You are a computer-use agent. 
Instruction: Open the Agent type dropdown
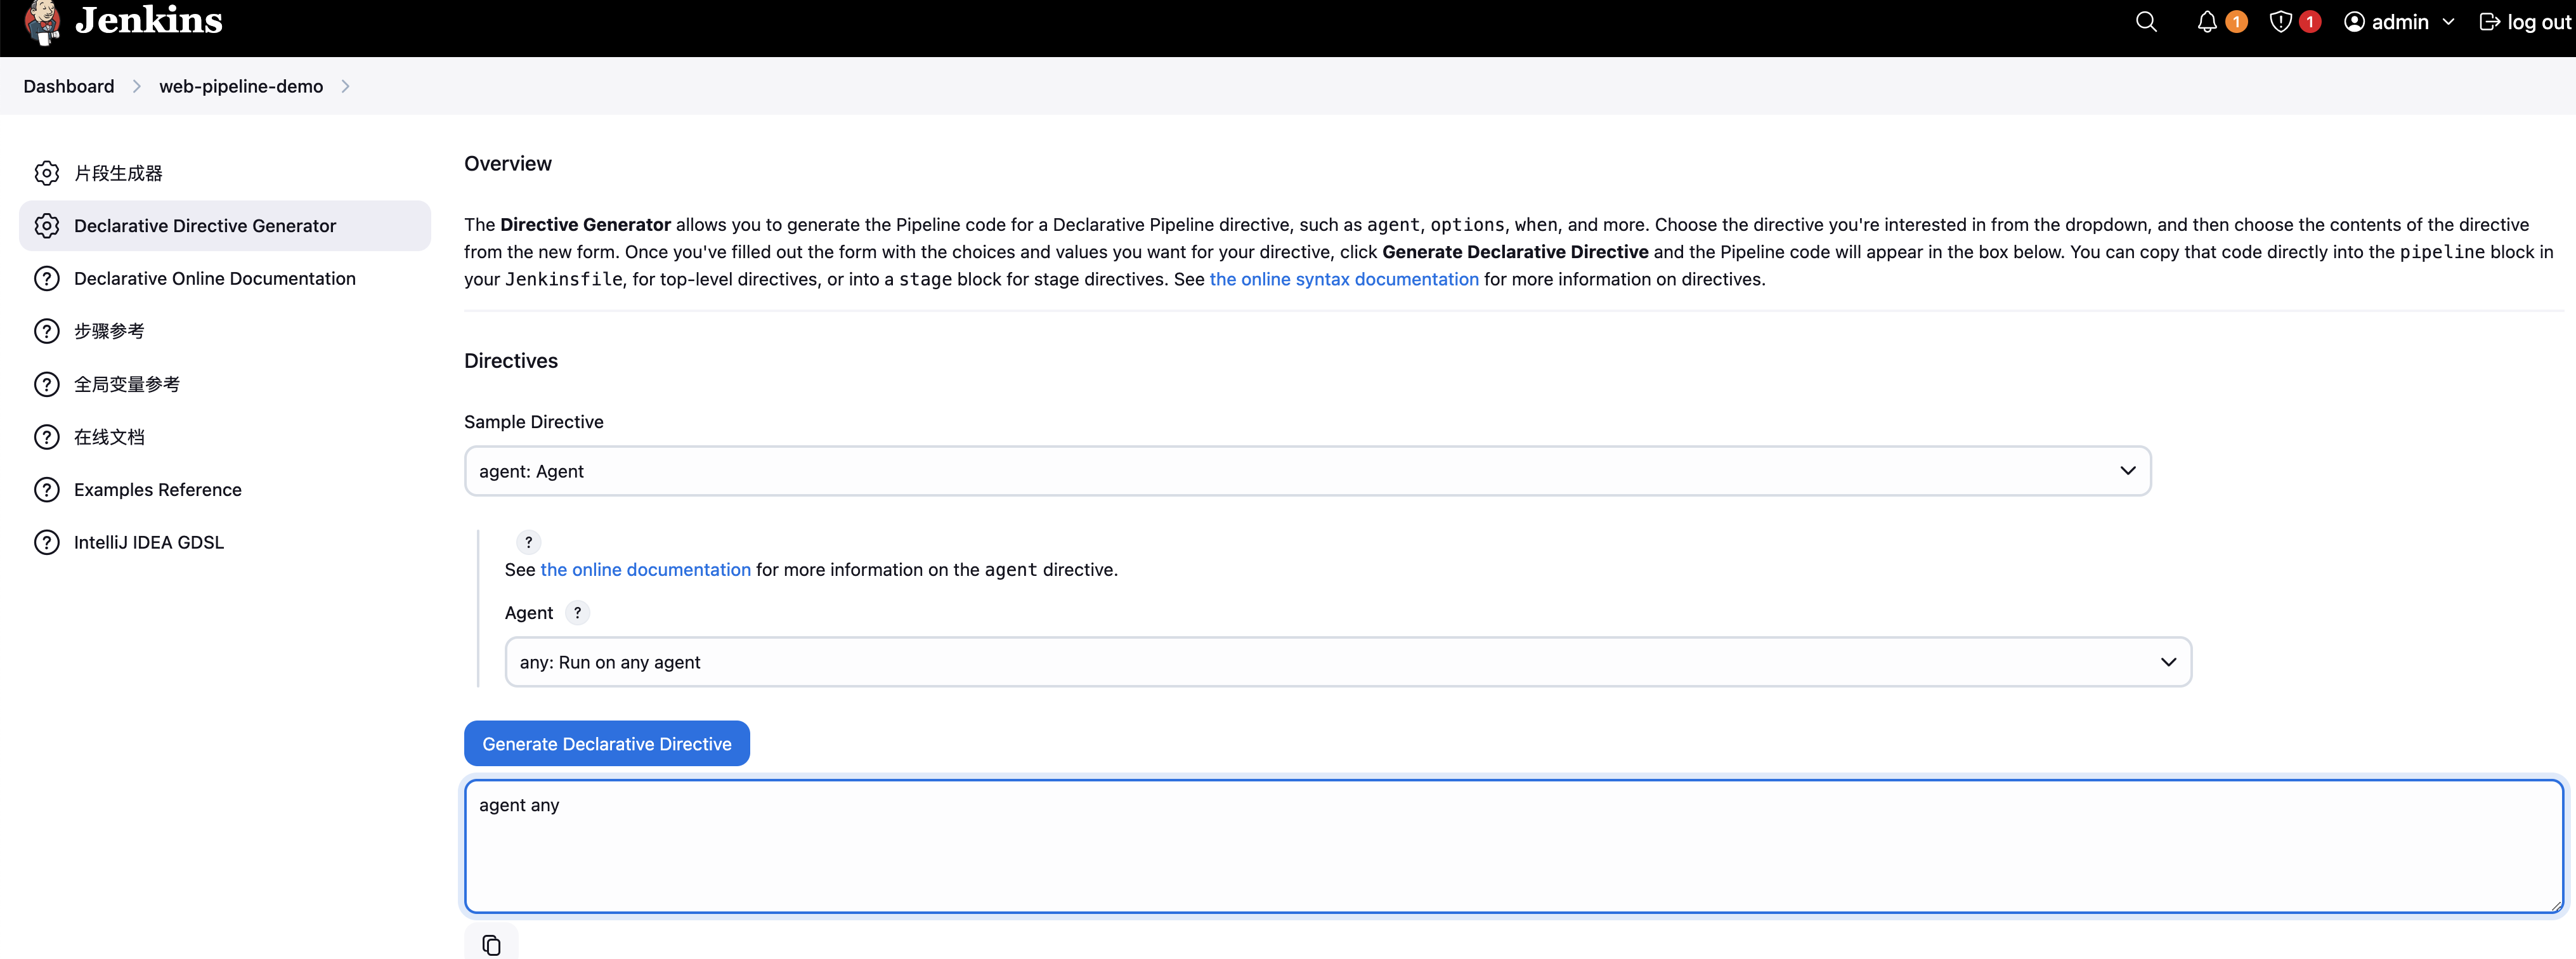1348,662
